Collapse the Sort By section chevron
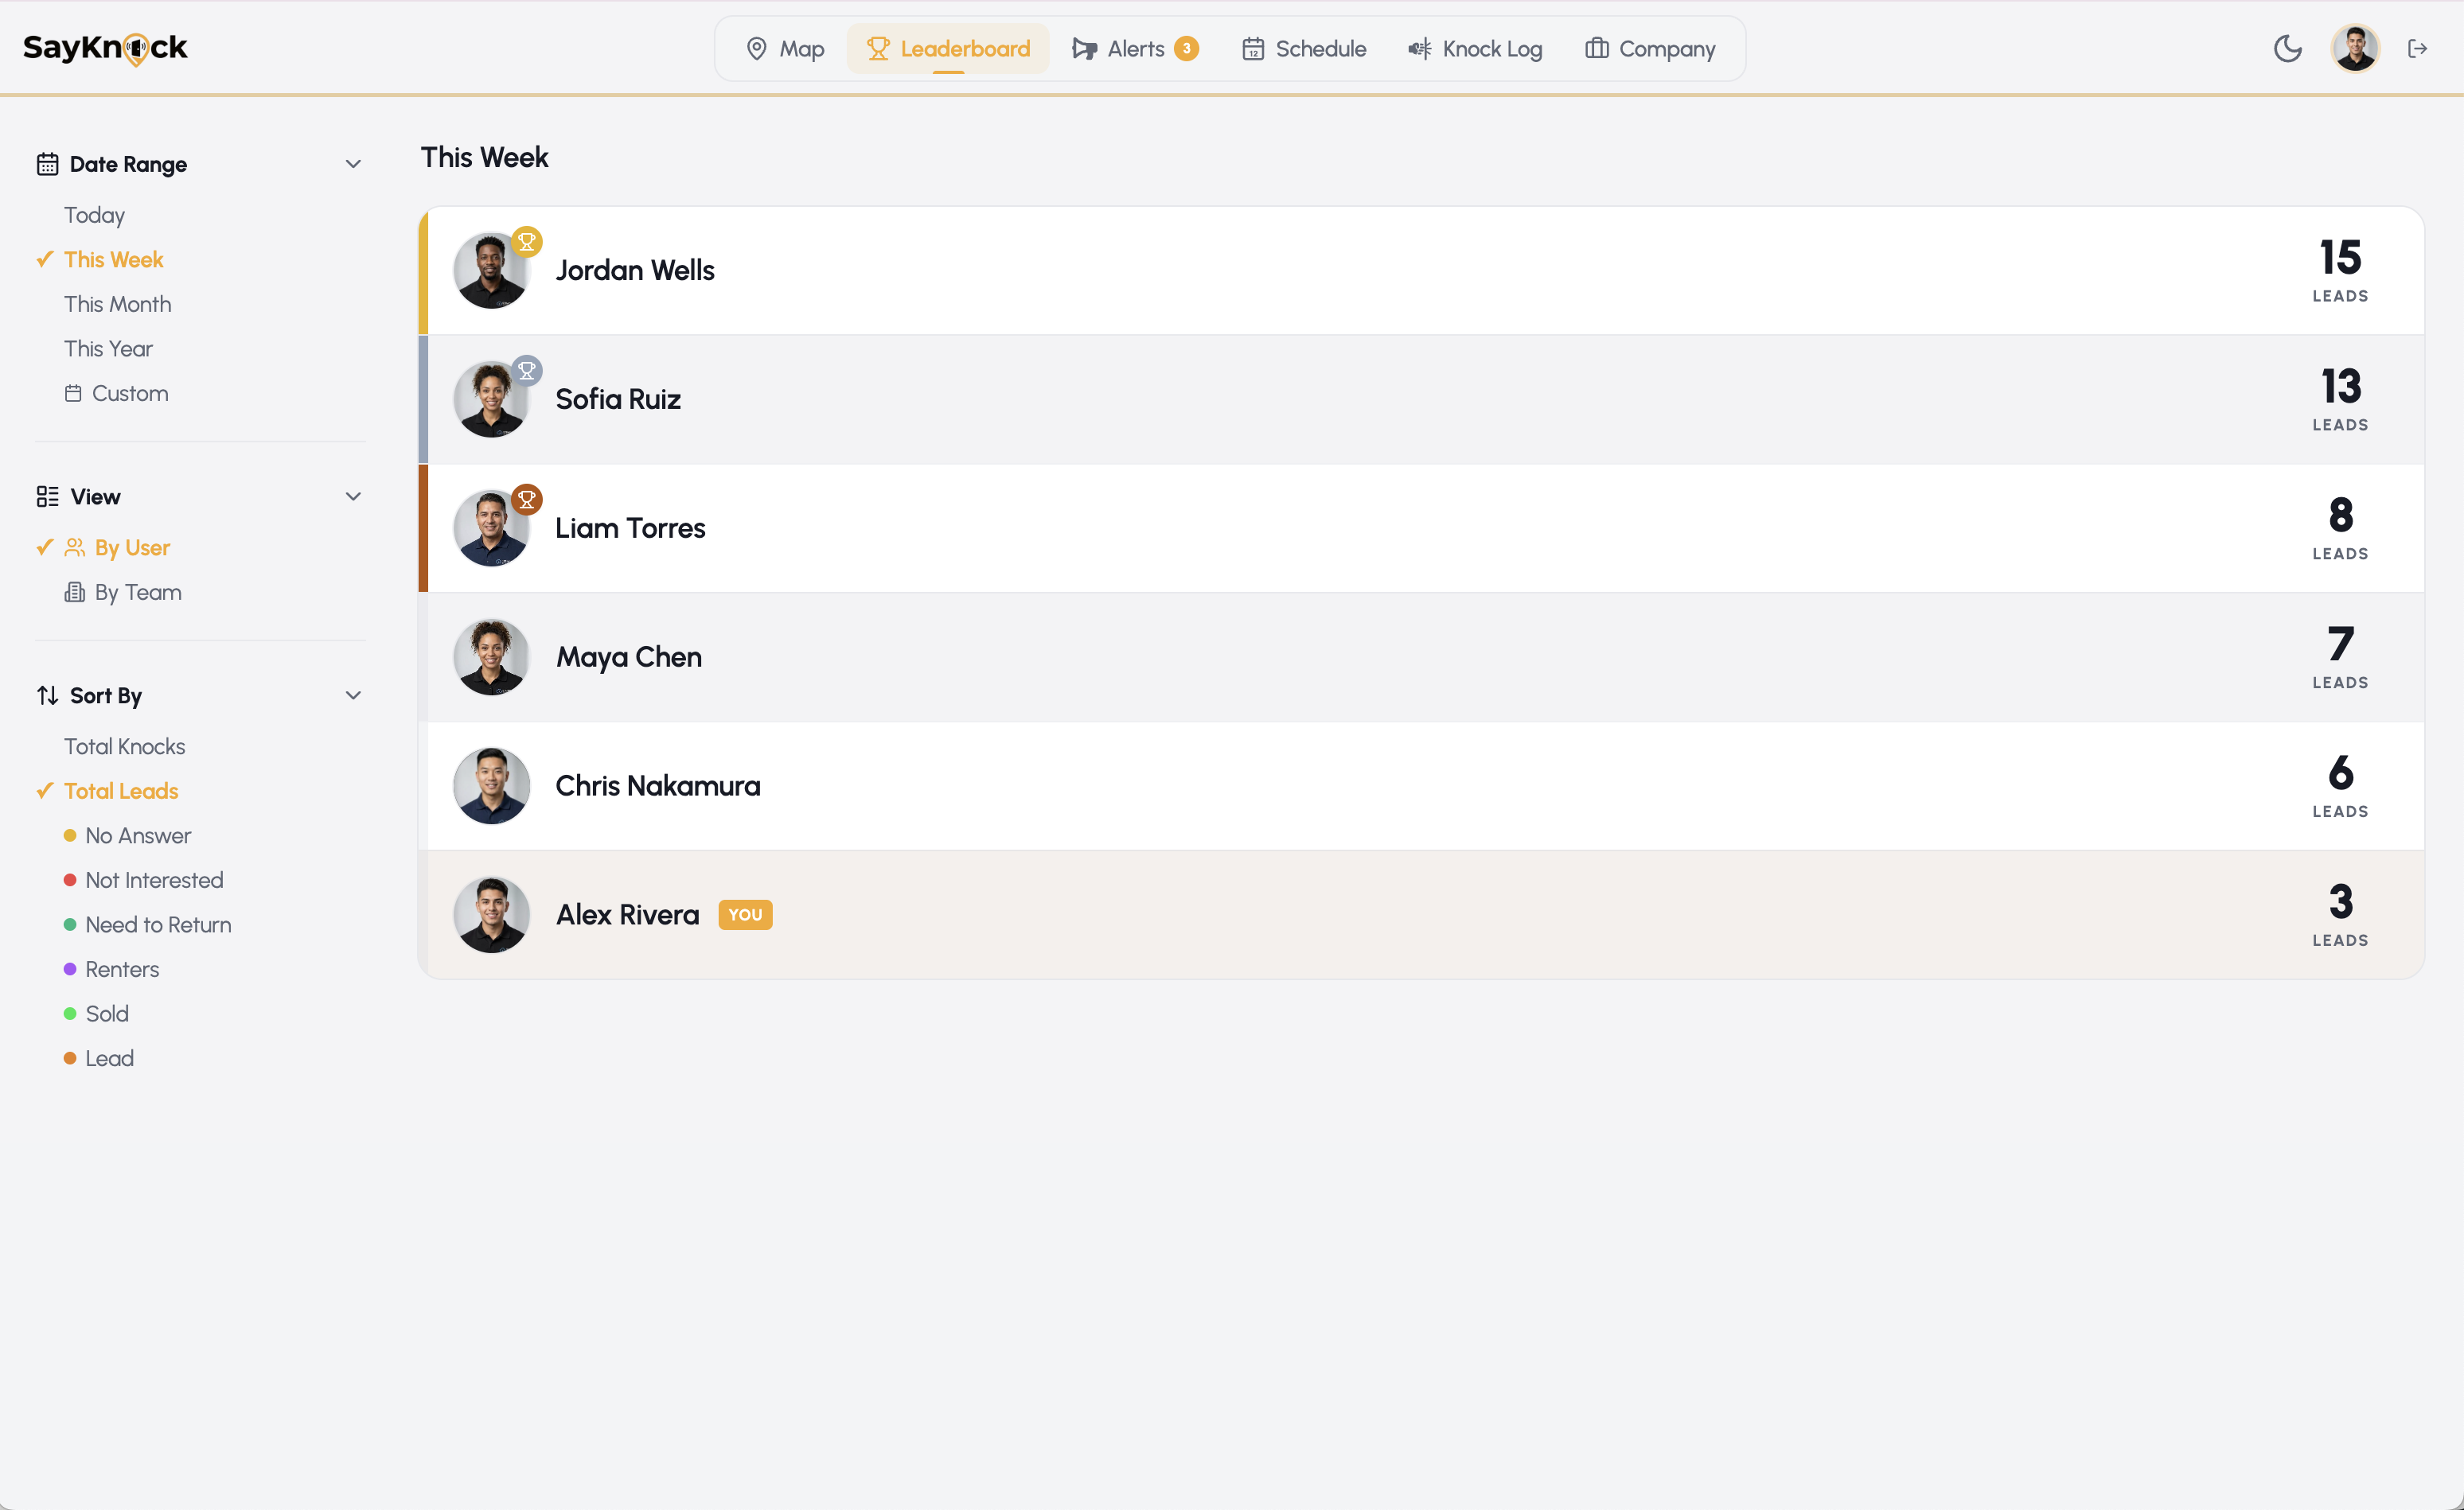 (353, 695)
